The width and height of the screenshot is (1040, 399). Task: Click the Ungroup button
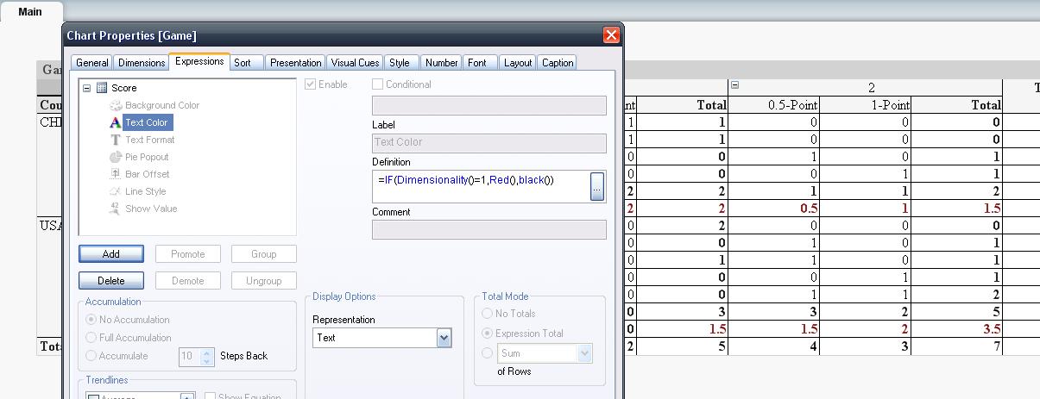coord(264,281)
